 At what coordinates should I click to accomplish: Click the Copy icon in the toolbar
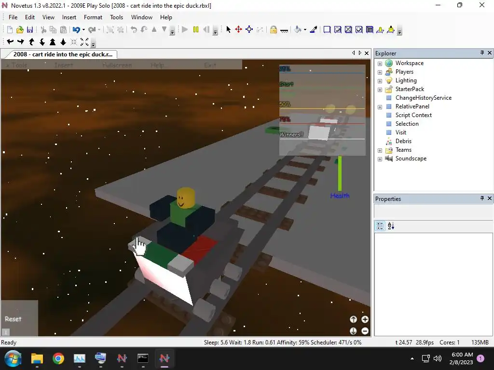53,29
